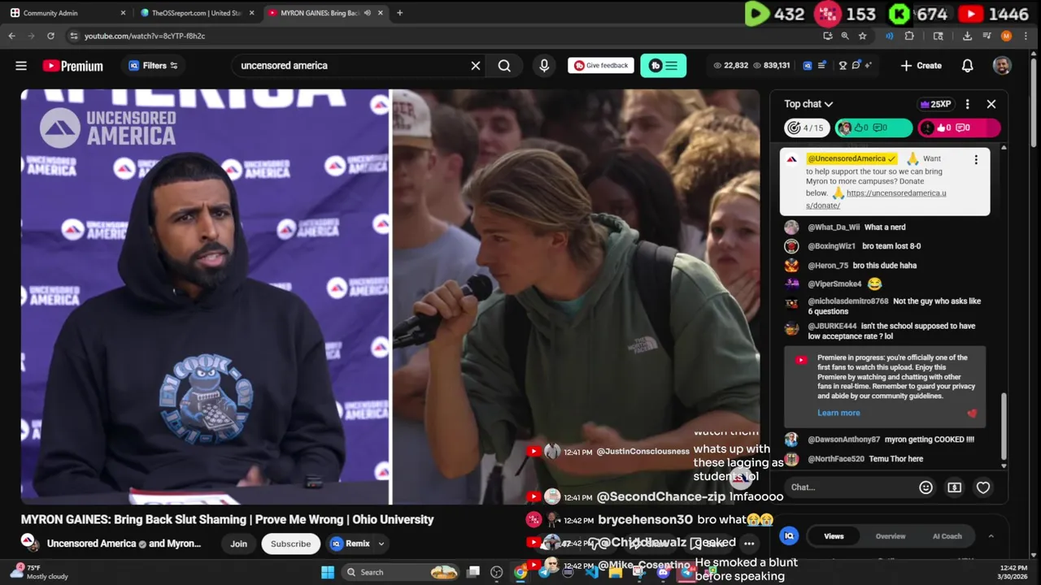Click the Give feedback button
The height and width of the screenshot is (585, 1041).
pos(601,66)
